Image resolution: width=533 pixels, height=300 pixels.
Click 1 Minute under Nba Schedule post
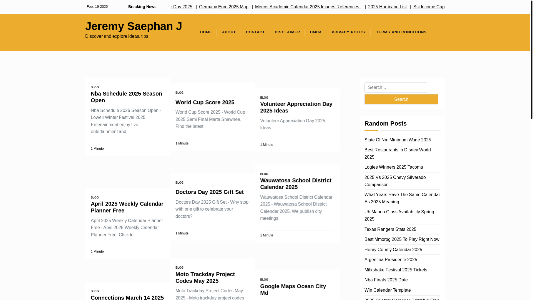97,149
